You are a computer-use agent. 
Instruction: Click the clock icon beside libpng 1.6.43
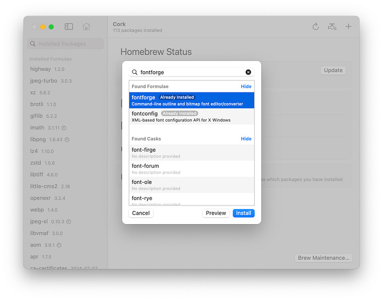[67, 140]
